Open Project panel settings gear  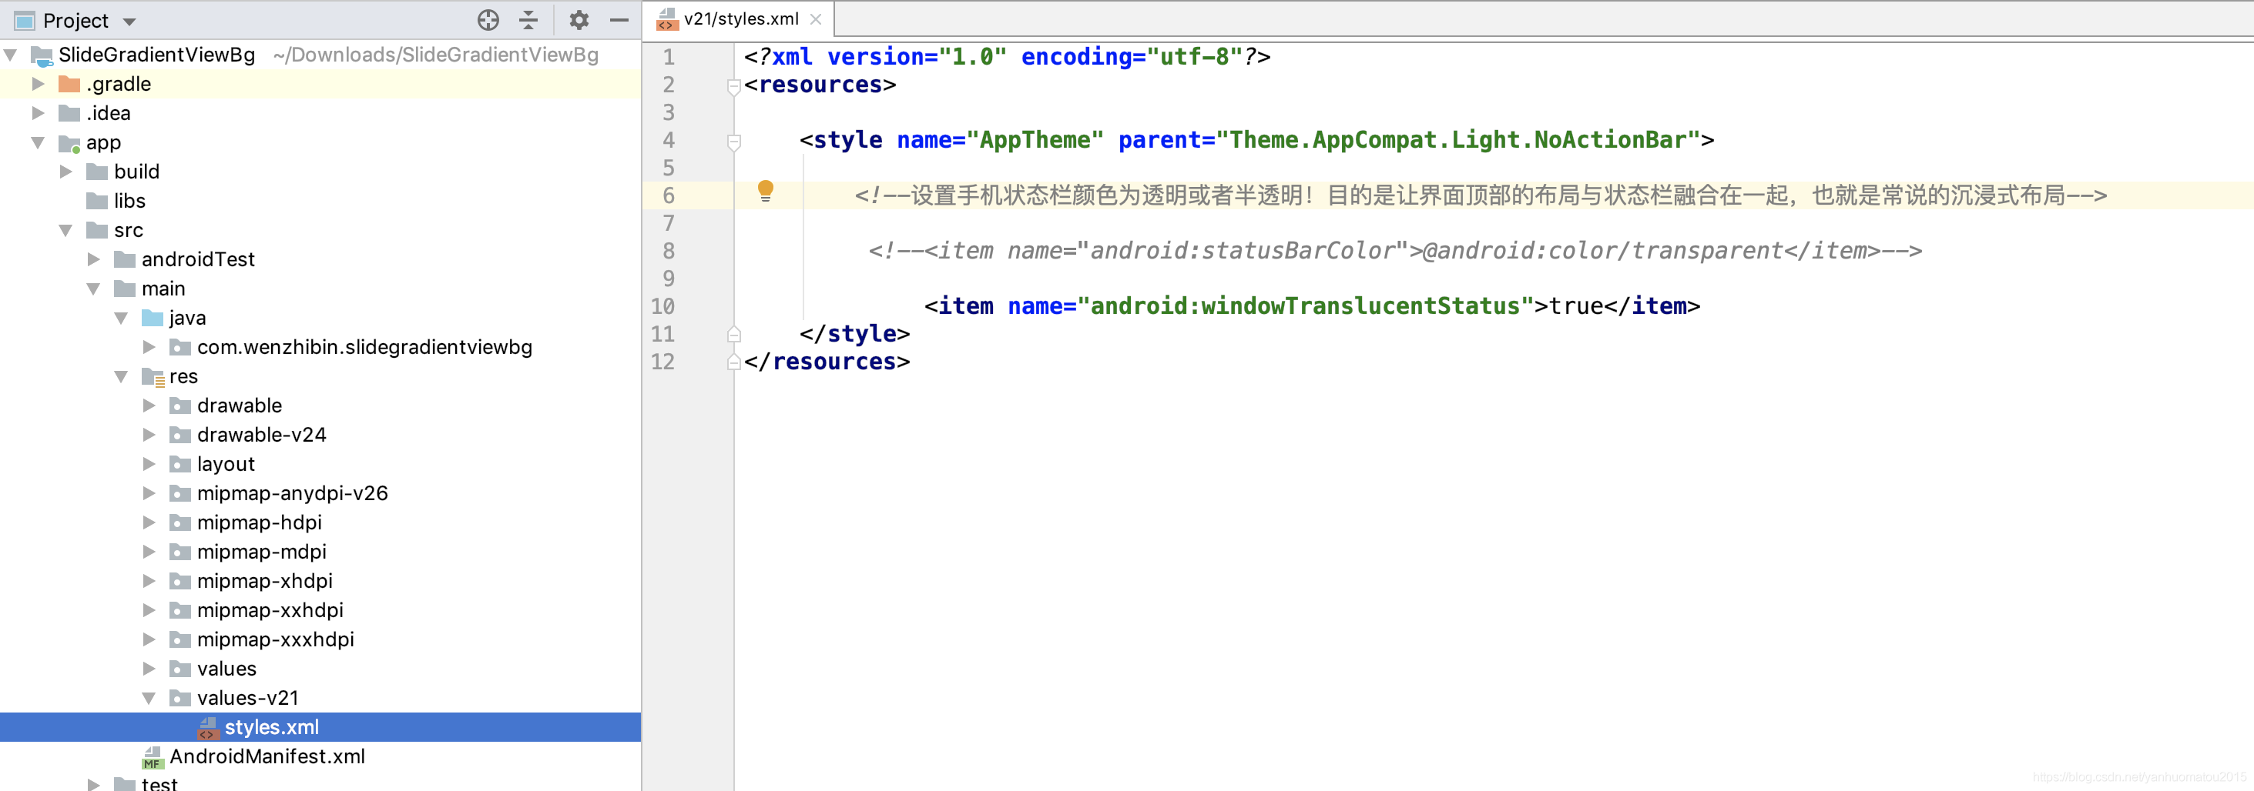pos(579,20)
